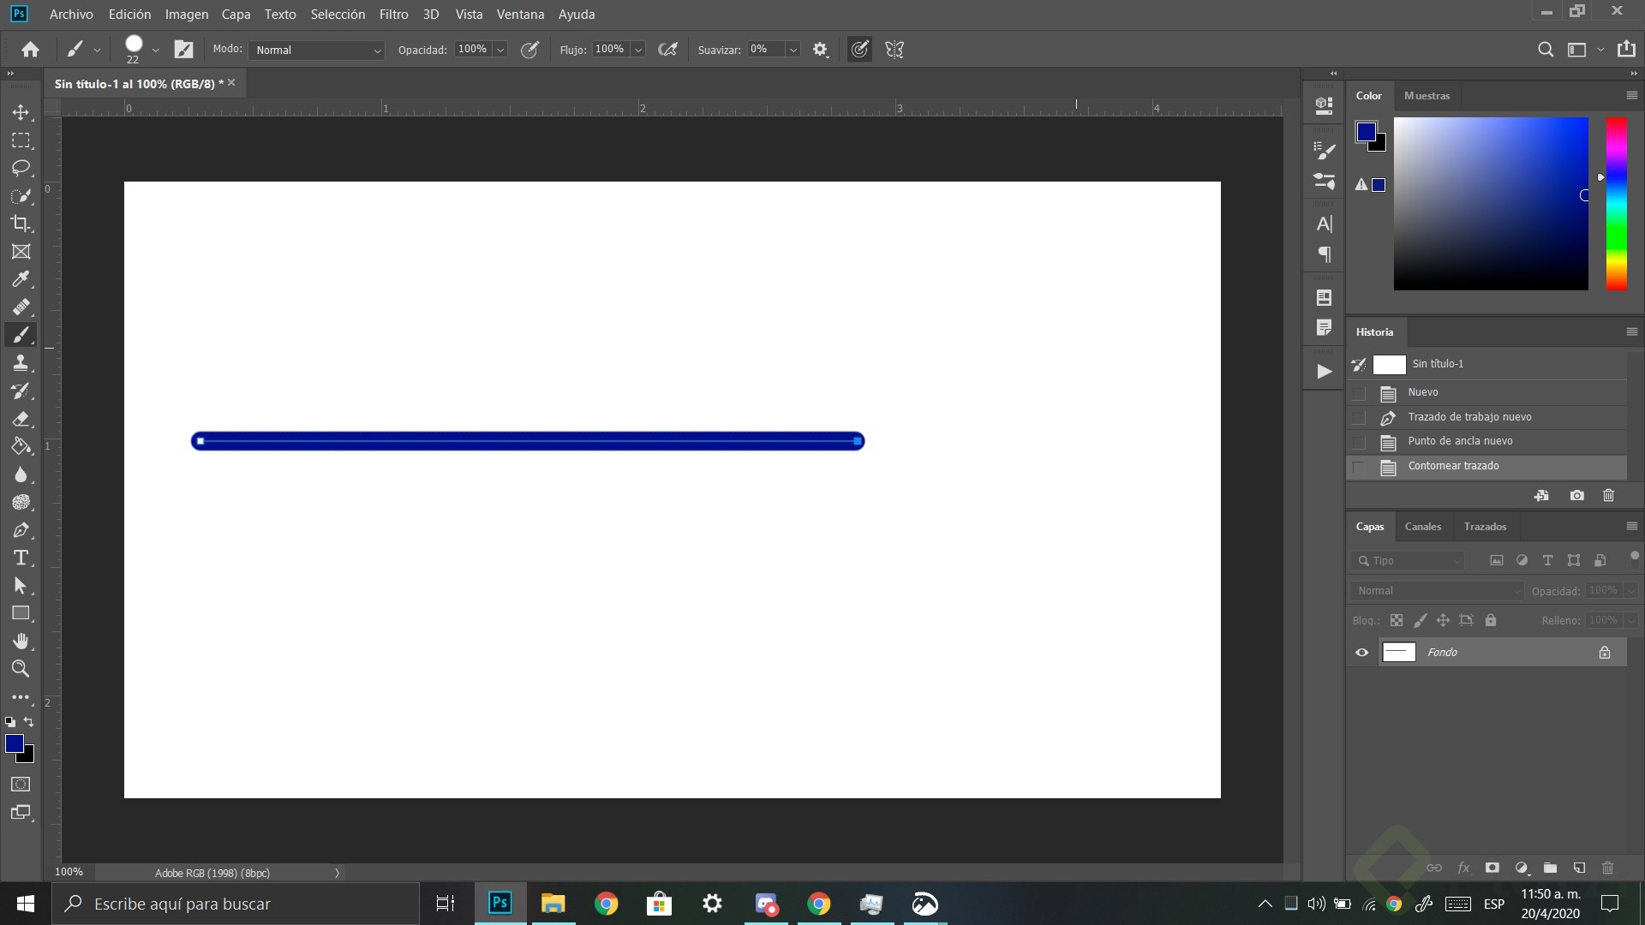Select history state Trazado de trabajo nuevo

(x=1486, y=417)
